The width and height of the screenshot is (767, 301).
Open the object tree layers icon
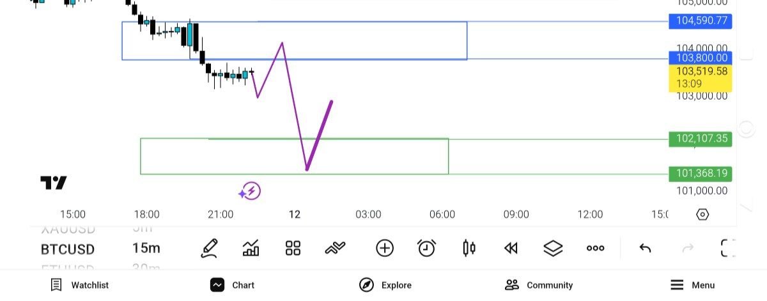tap(553, 248)
